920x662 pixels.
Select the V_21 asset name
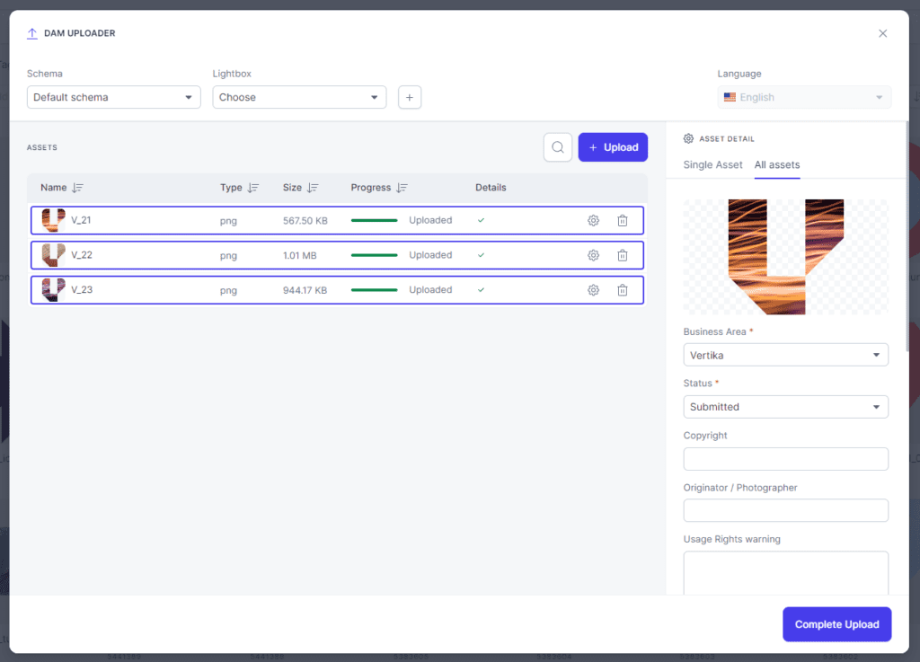81,220
